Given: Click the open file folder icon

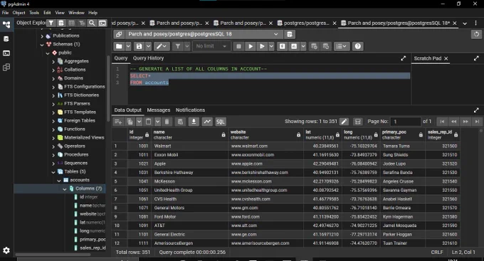Looking at the screenshot, I should pyautogui.click(x=119, y=46).
